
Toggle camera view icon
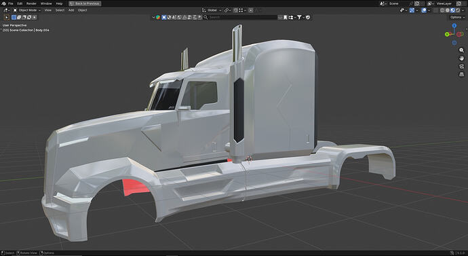tap(461, 67)
